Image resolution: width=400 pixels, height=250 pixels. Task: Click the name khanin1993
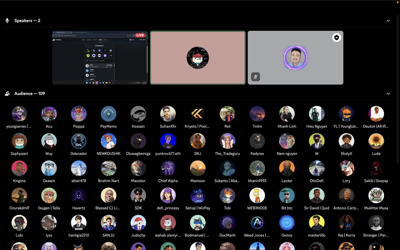(257, 181)
